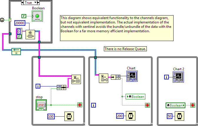The image size is (198, 126).
Task: Click the 20000 numeric constant
Action: point(20,23)
